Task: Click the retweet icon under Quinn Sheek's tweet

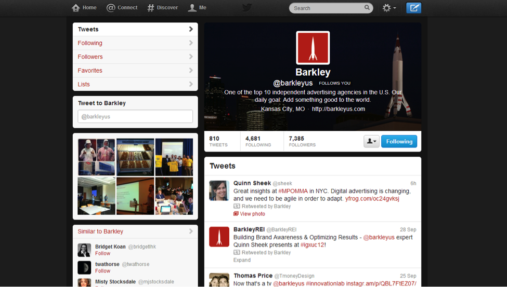Action: 237,206
